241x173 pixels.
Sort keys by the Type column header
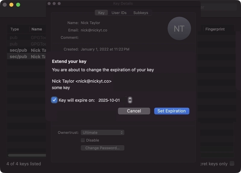[x=14, y=29]
